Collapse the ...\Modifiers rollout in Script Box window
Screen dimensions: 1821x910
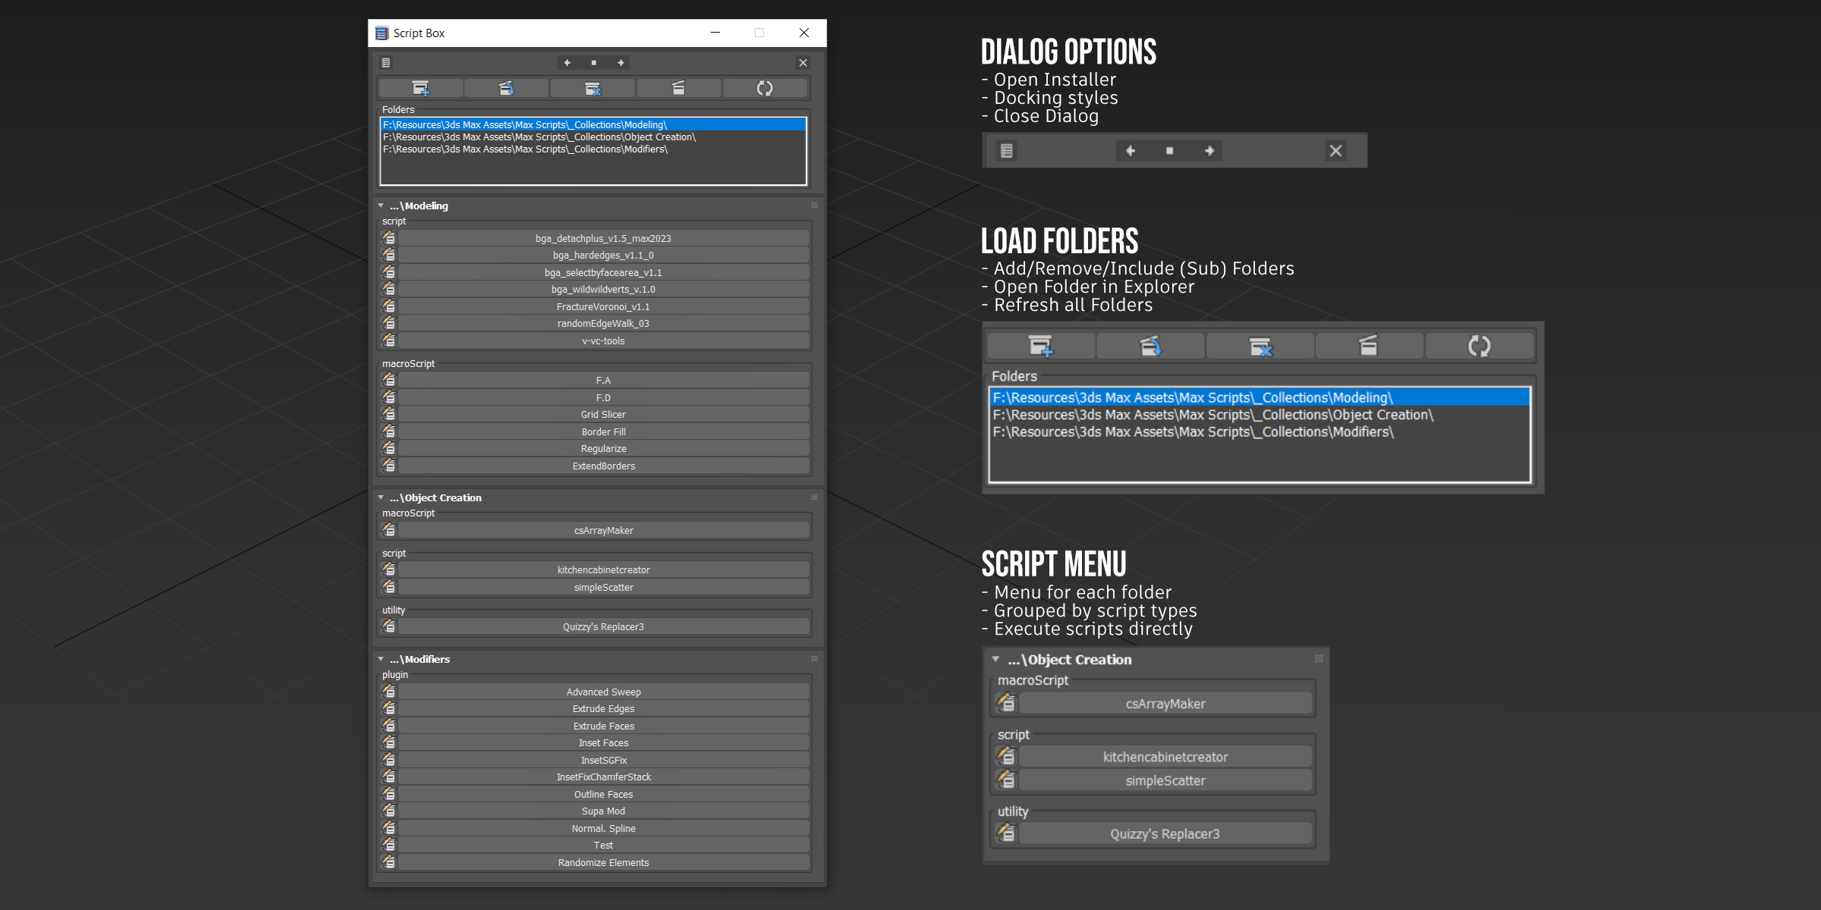(381, 659)
